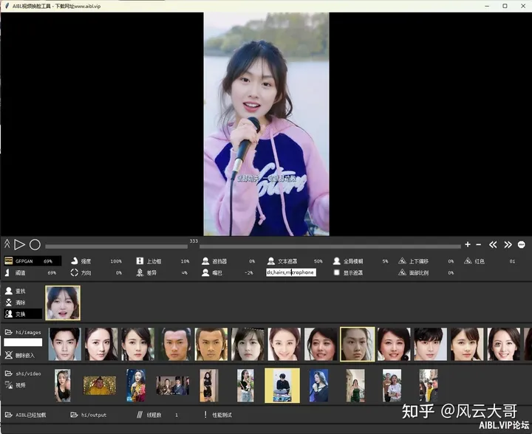Click the minus marker button
The image size is (532, 434).
pyautogui.click(x=478, y=244)
